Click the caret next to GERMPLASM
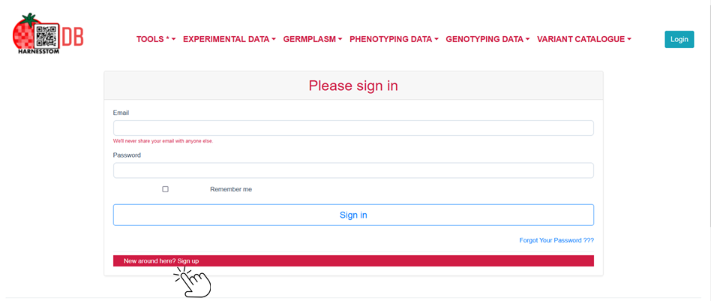Screen dimensions: 711x301 coord(340,40)
